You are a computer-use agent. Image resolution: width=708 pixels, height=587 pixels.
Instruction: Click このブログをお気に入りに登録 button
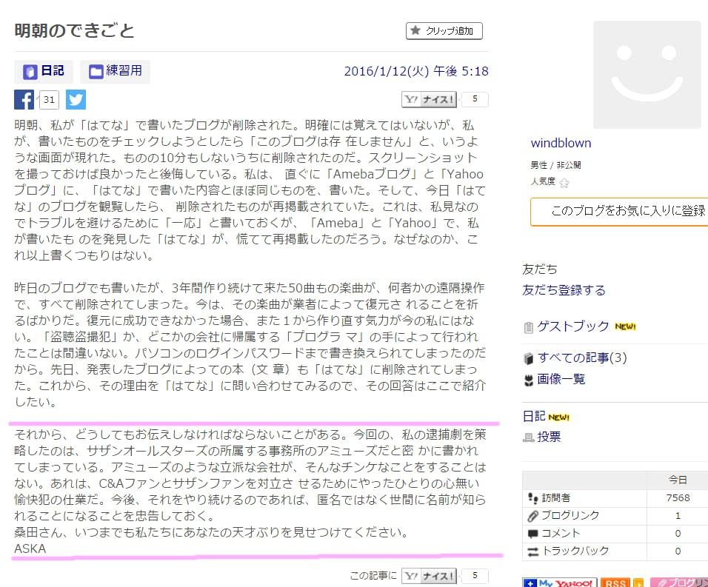(x=619, y=211)
